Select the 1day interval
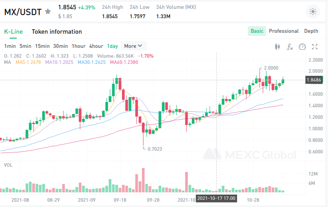The image size is (328, 207). pyautogui.click(x=113, y=46)
